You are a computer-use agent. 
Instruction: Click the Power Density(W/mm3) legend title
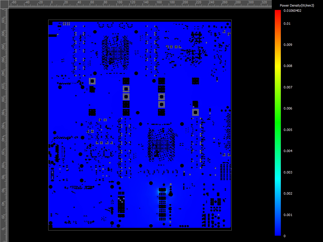[297, 5]
